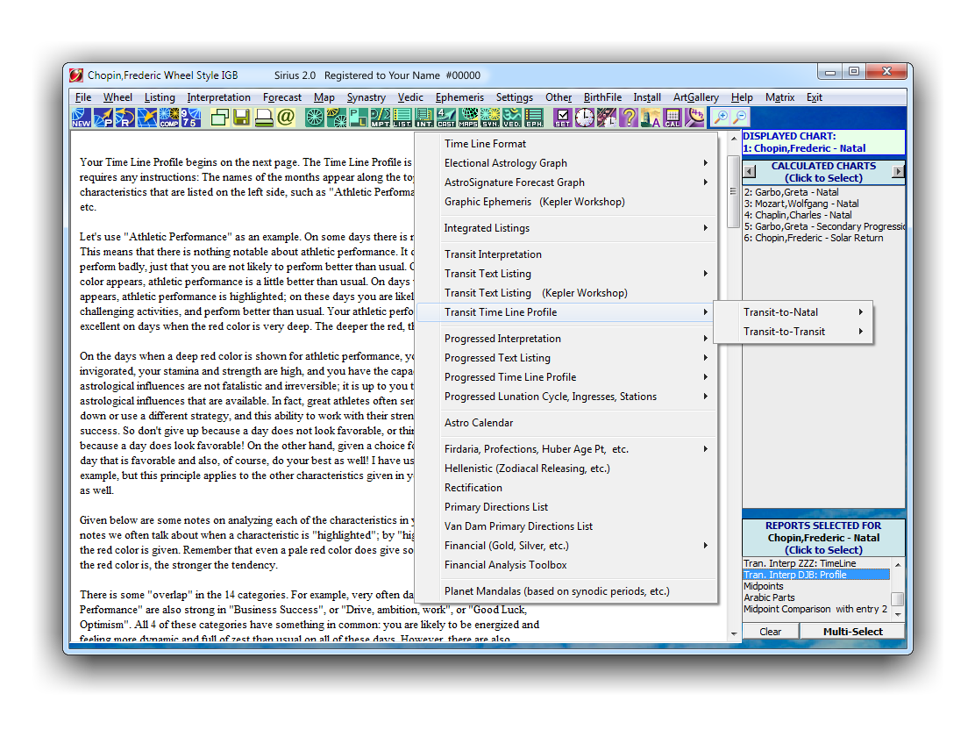Select '3: Mozart,Wolfgang - Natal' chart
Viewport: 975px width, 751px height.
[824, 204]
